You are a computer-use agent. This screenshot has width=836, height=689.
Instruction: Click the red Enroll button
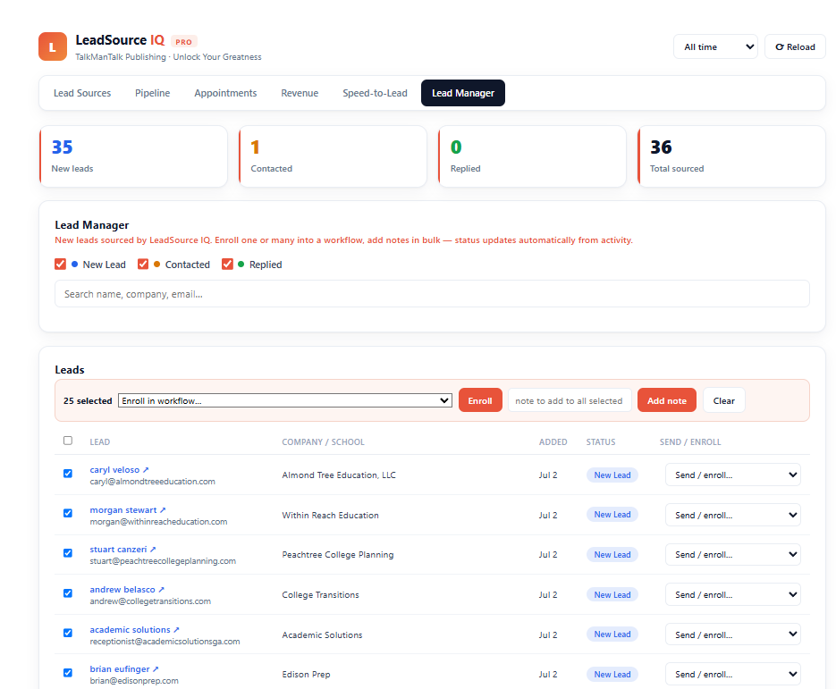click(480, 400)
